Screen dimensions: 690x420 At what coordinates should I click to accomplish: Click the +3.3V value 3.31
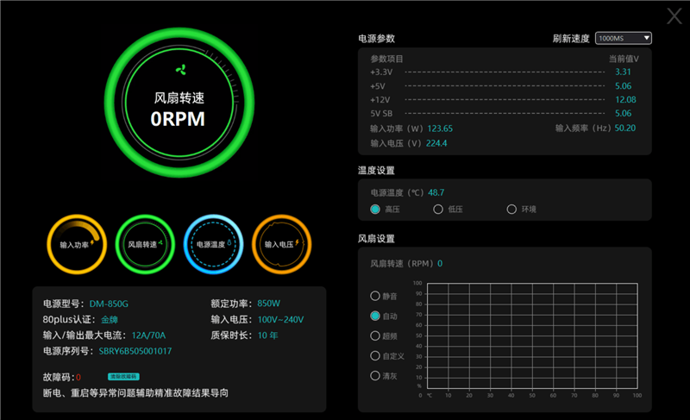coord(623,72)
